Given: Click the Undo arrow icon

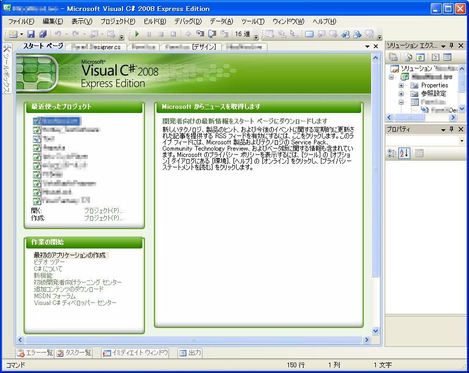Looking at the screenshot, I should click(58, 34).
